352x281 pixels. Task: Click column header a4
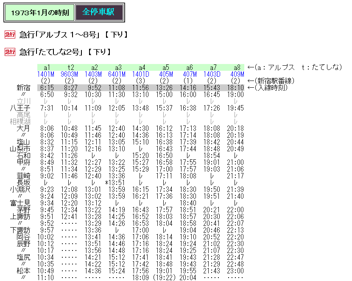click(x=142, y=67)
